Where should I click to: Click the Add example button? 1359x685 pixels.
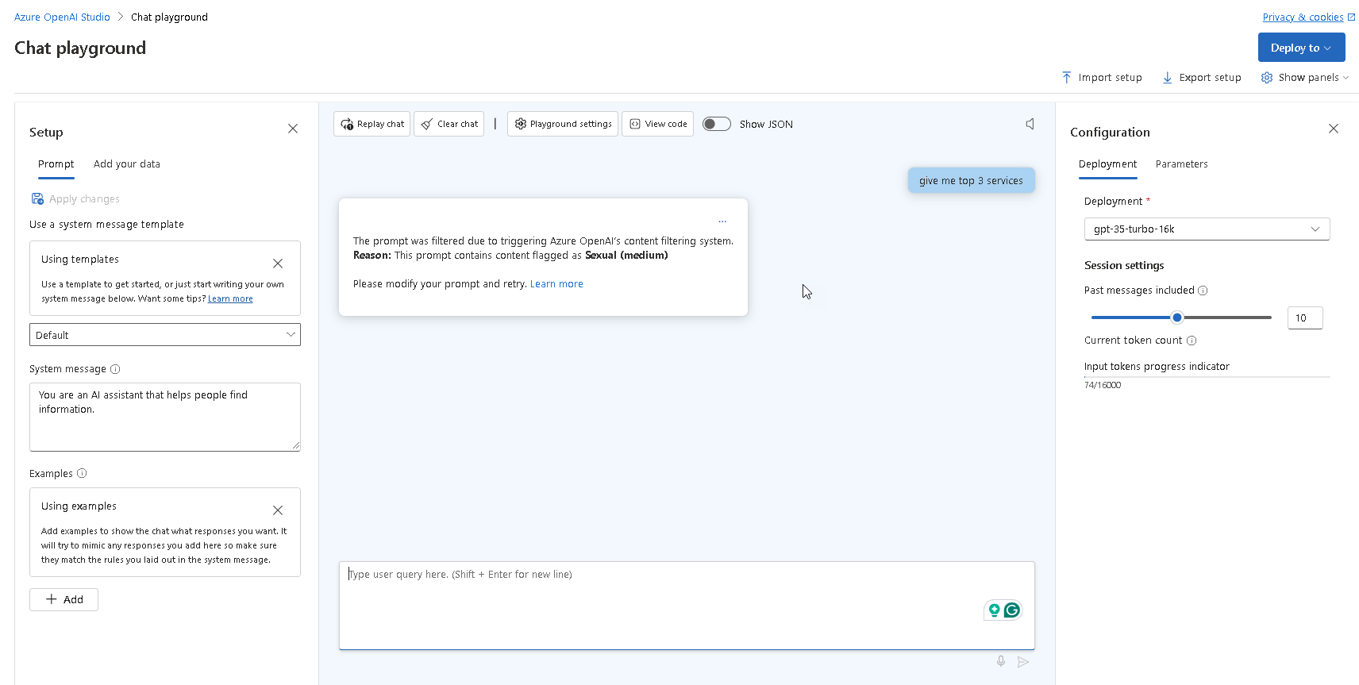click(x=64, y=599)
